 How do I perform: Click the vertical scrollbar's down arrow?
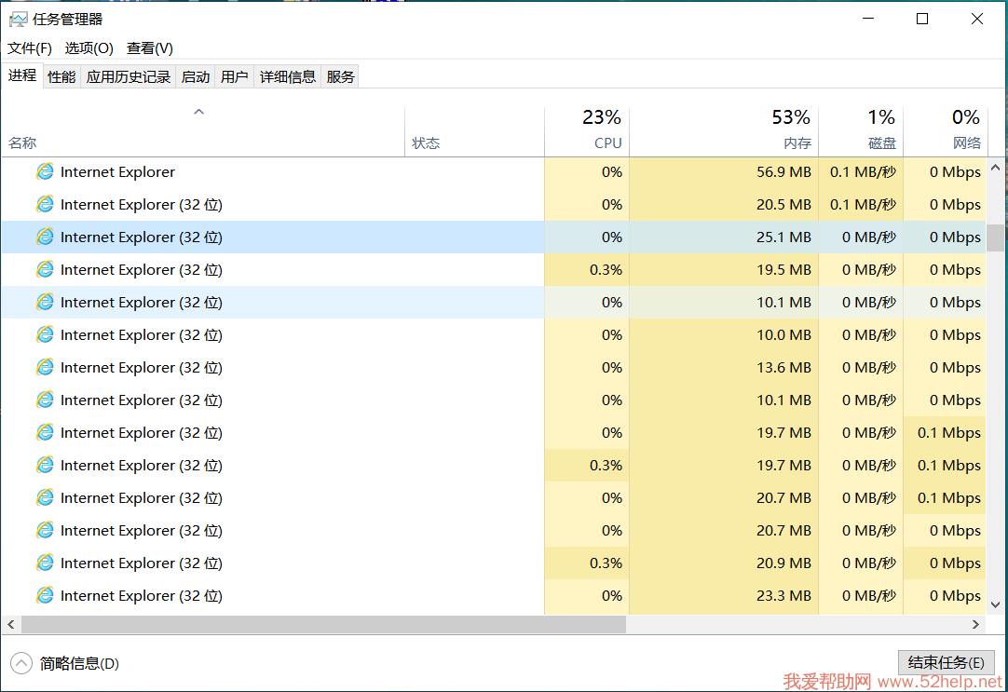pos(996,604)
